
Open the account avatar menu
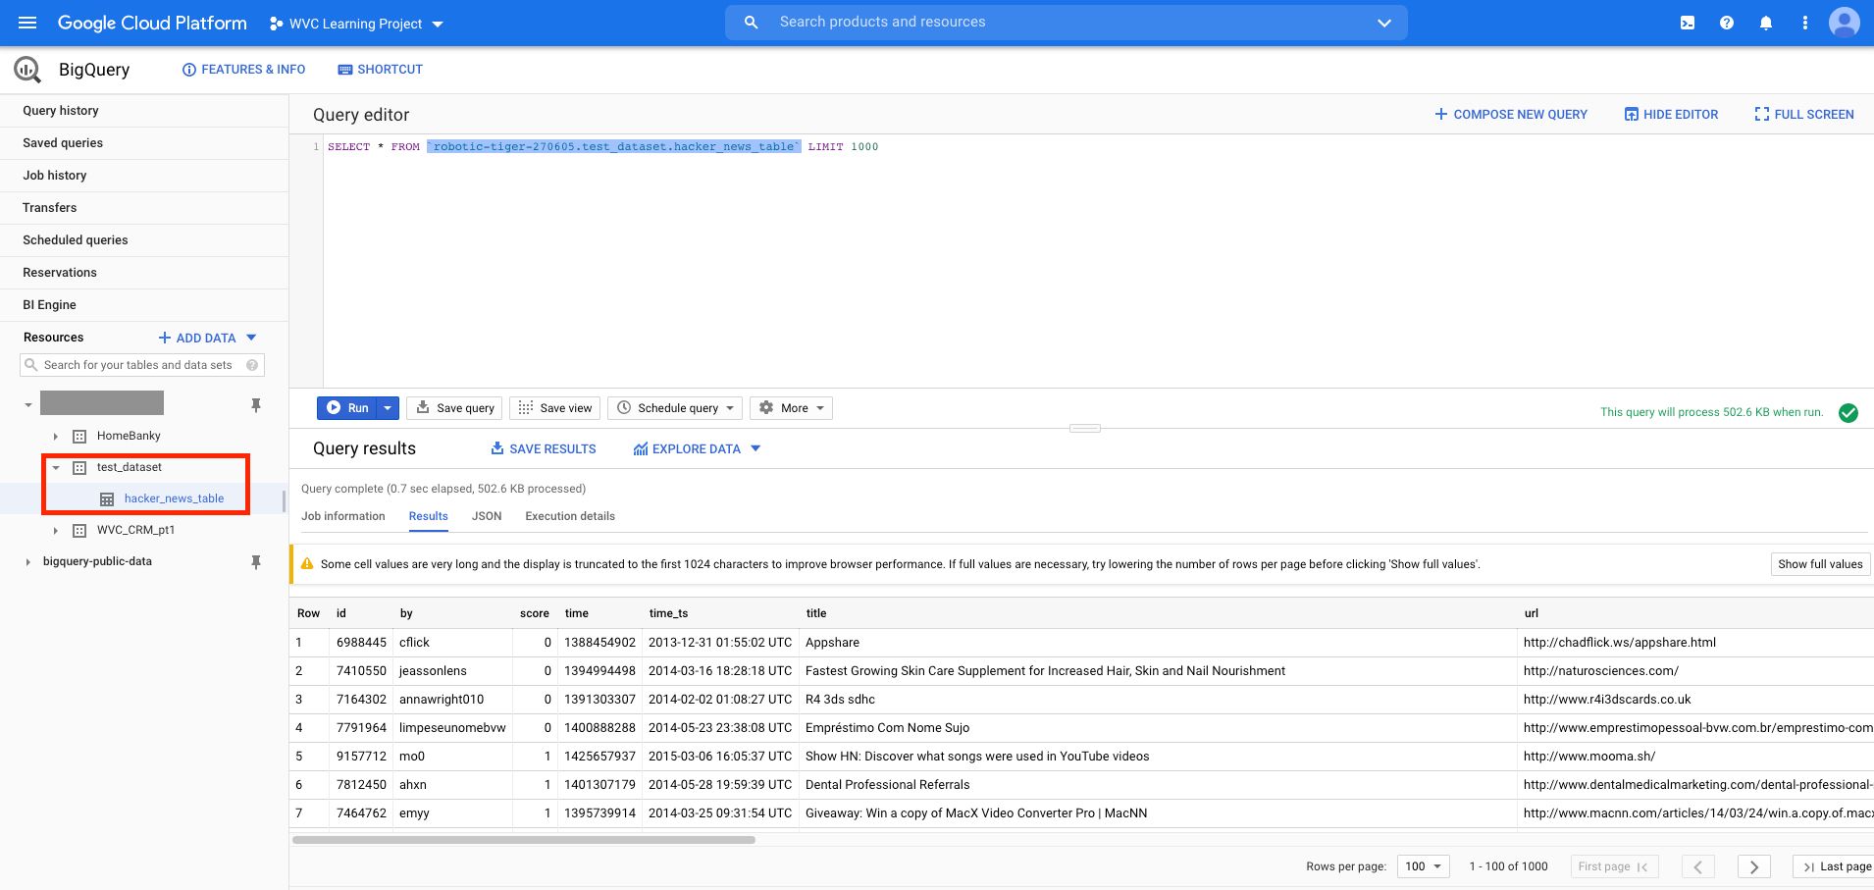pyautogui.click(x=1844, y=22)
